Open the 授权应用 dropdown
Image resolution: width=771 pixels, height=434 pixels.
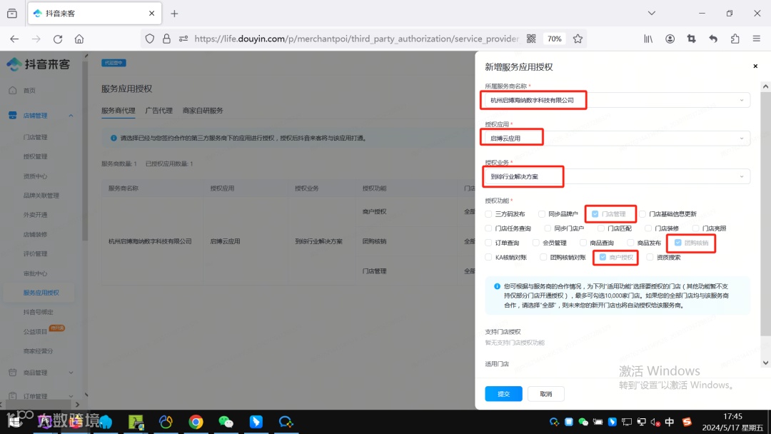[x=618, y=138]
